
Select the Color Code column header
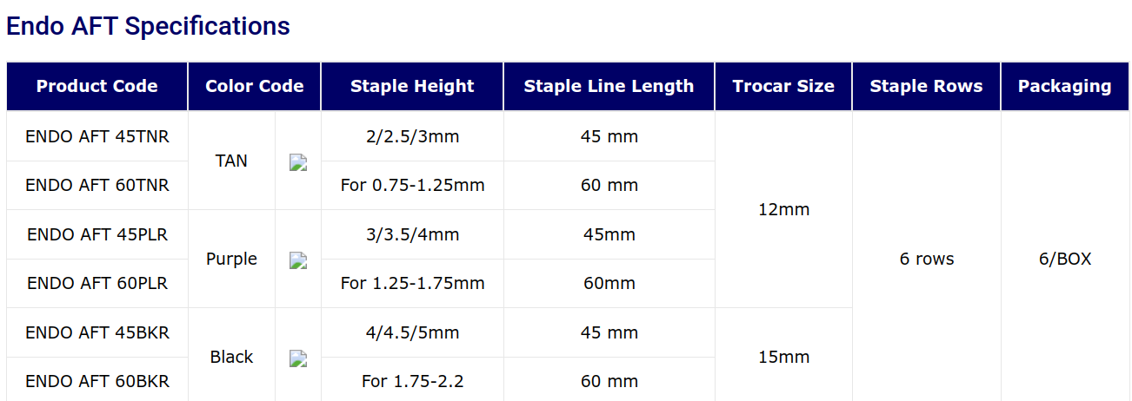[255, 86]
